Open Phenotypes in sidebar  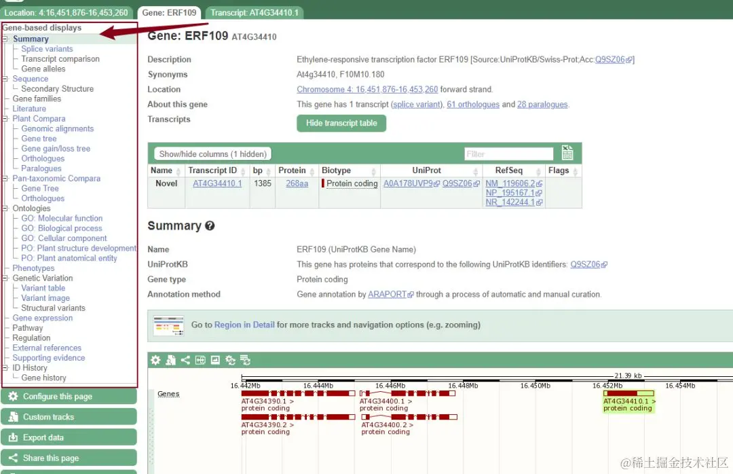[x=33, y=268]
